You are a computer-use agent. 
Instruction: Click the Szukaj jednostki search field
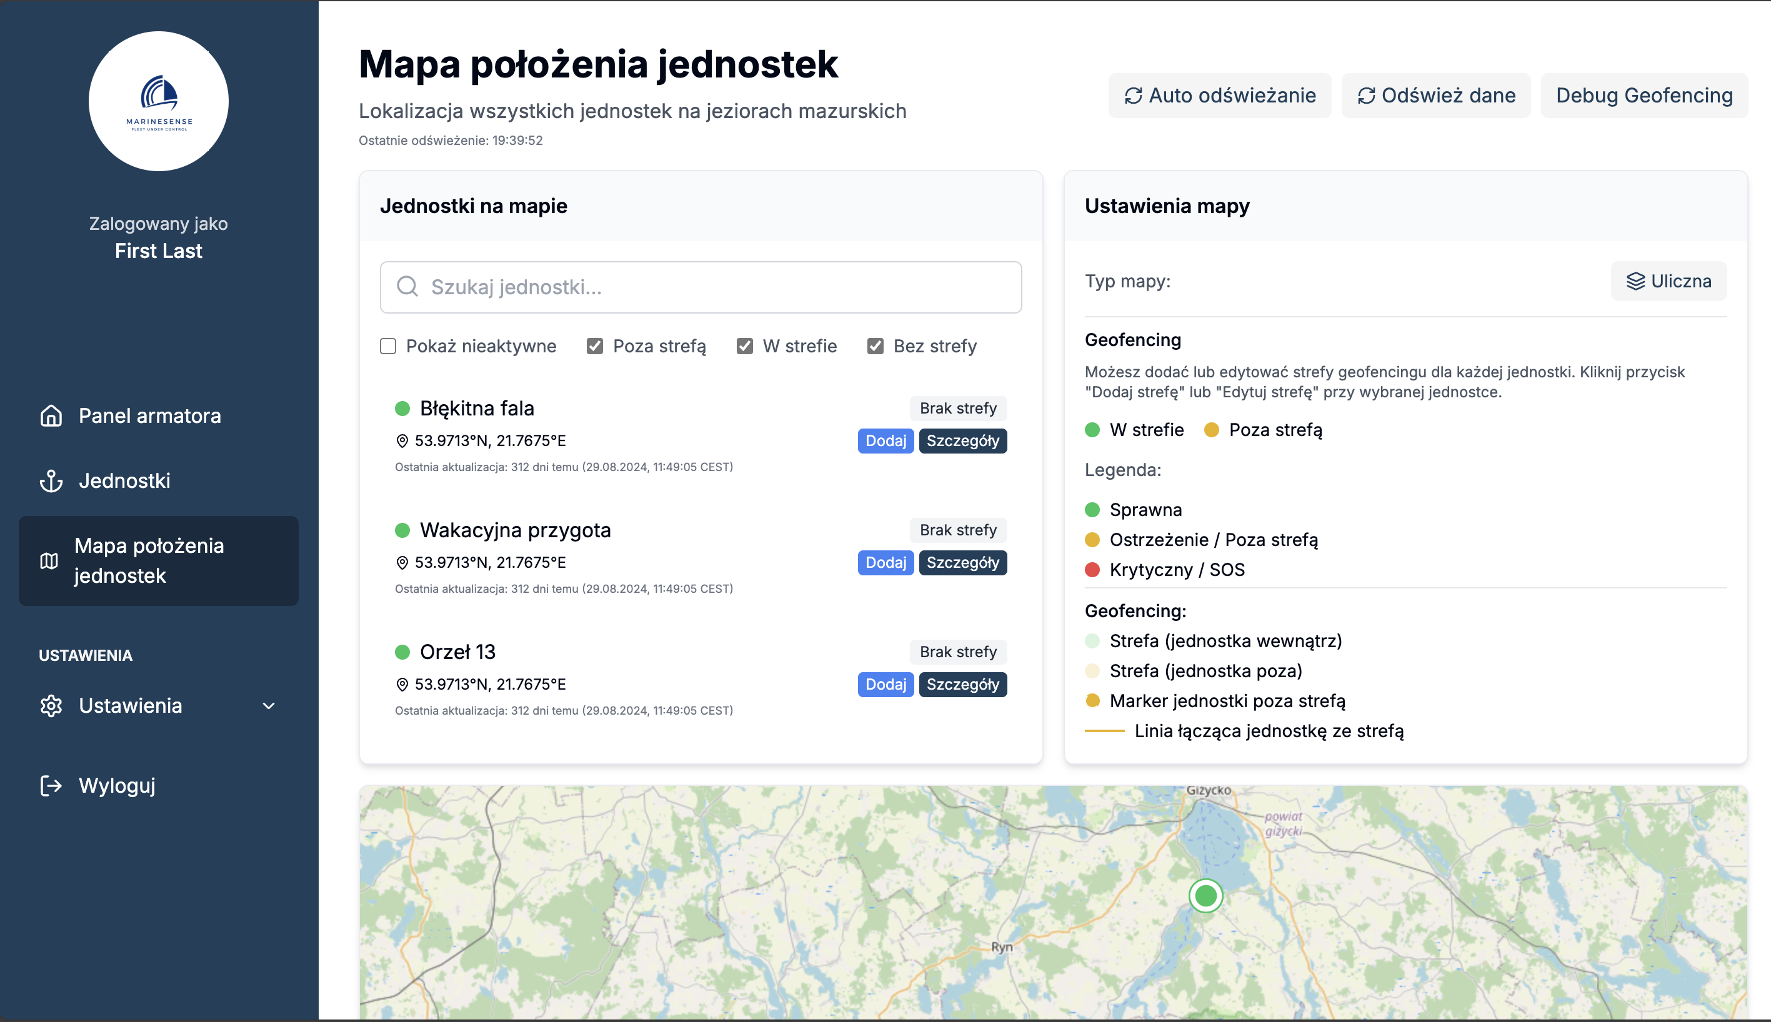(701, 287)
